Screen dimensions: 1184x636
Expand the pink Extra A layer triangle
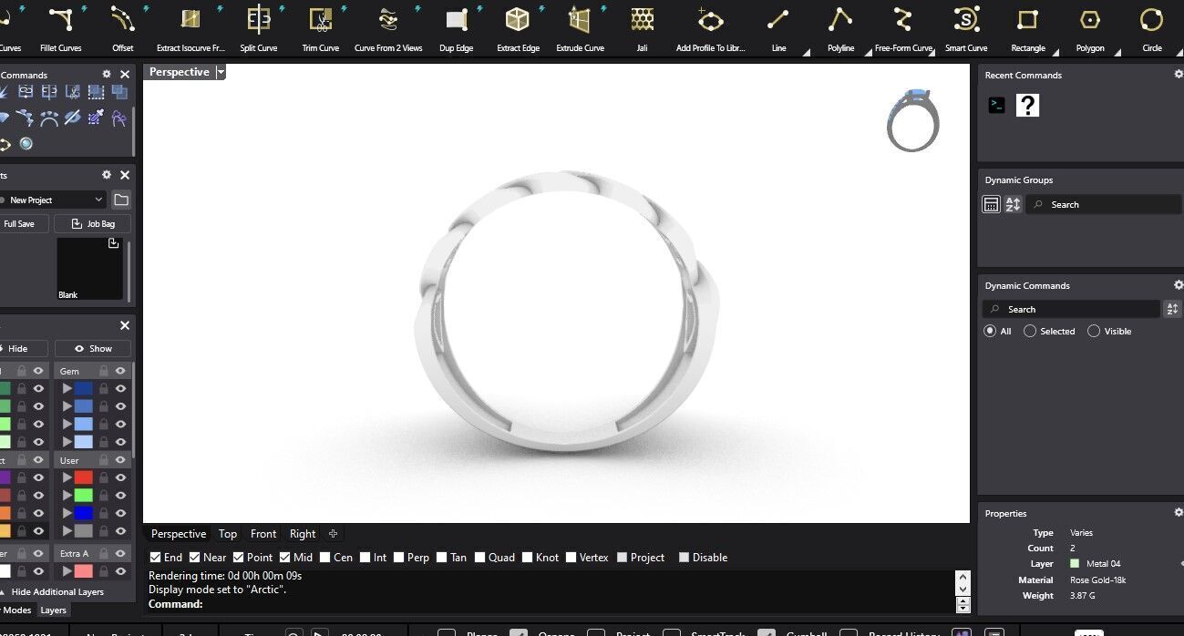[67, 571]
